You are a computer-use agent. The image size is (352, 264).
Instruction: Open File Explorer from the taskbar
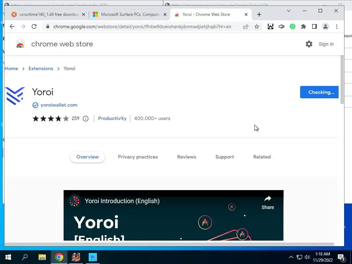click(42, 257)
